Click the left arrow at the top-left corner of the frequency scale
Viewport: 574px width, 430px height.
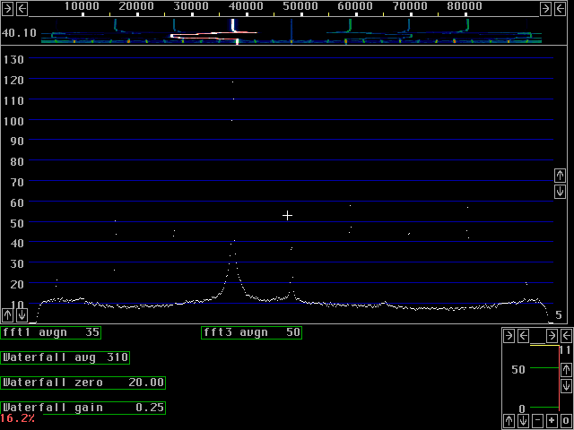point(22,9)
